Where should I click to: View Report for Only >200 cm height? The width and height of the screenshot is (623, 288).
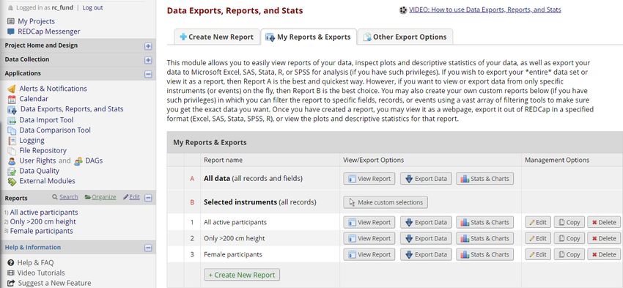tap(369, 238)
